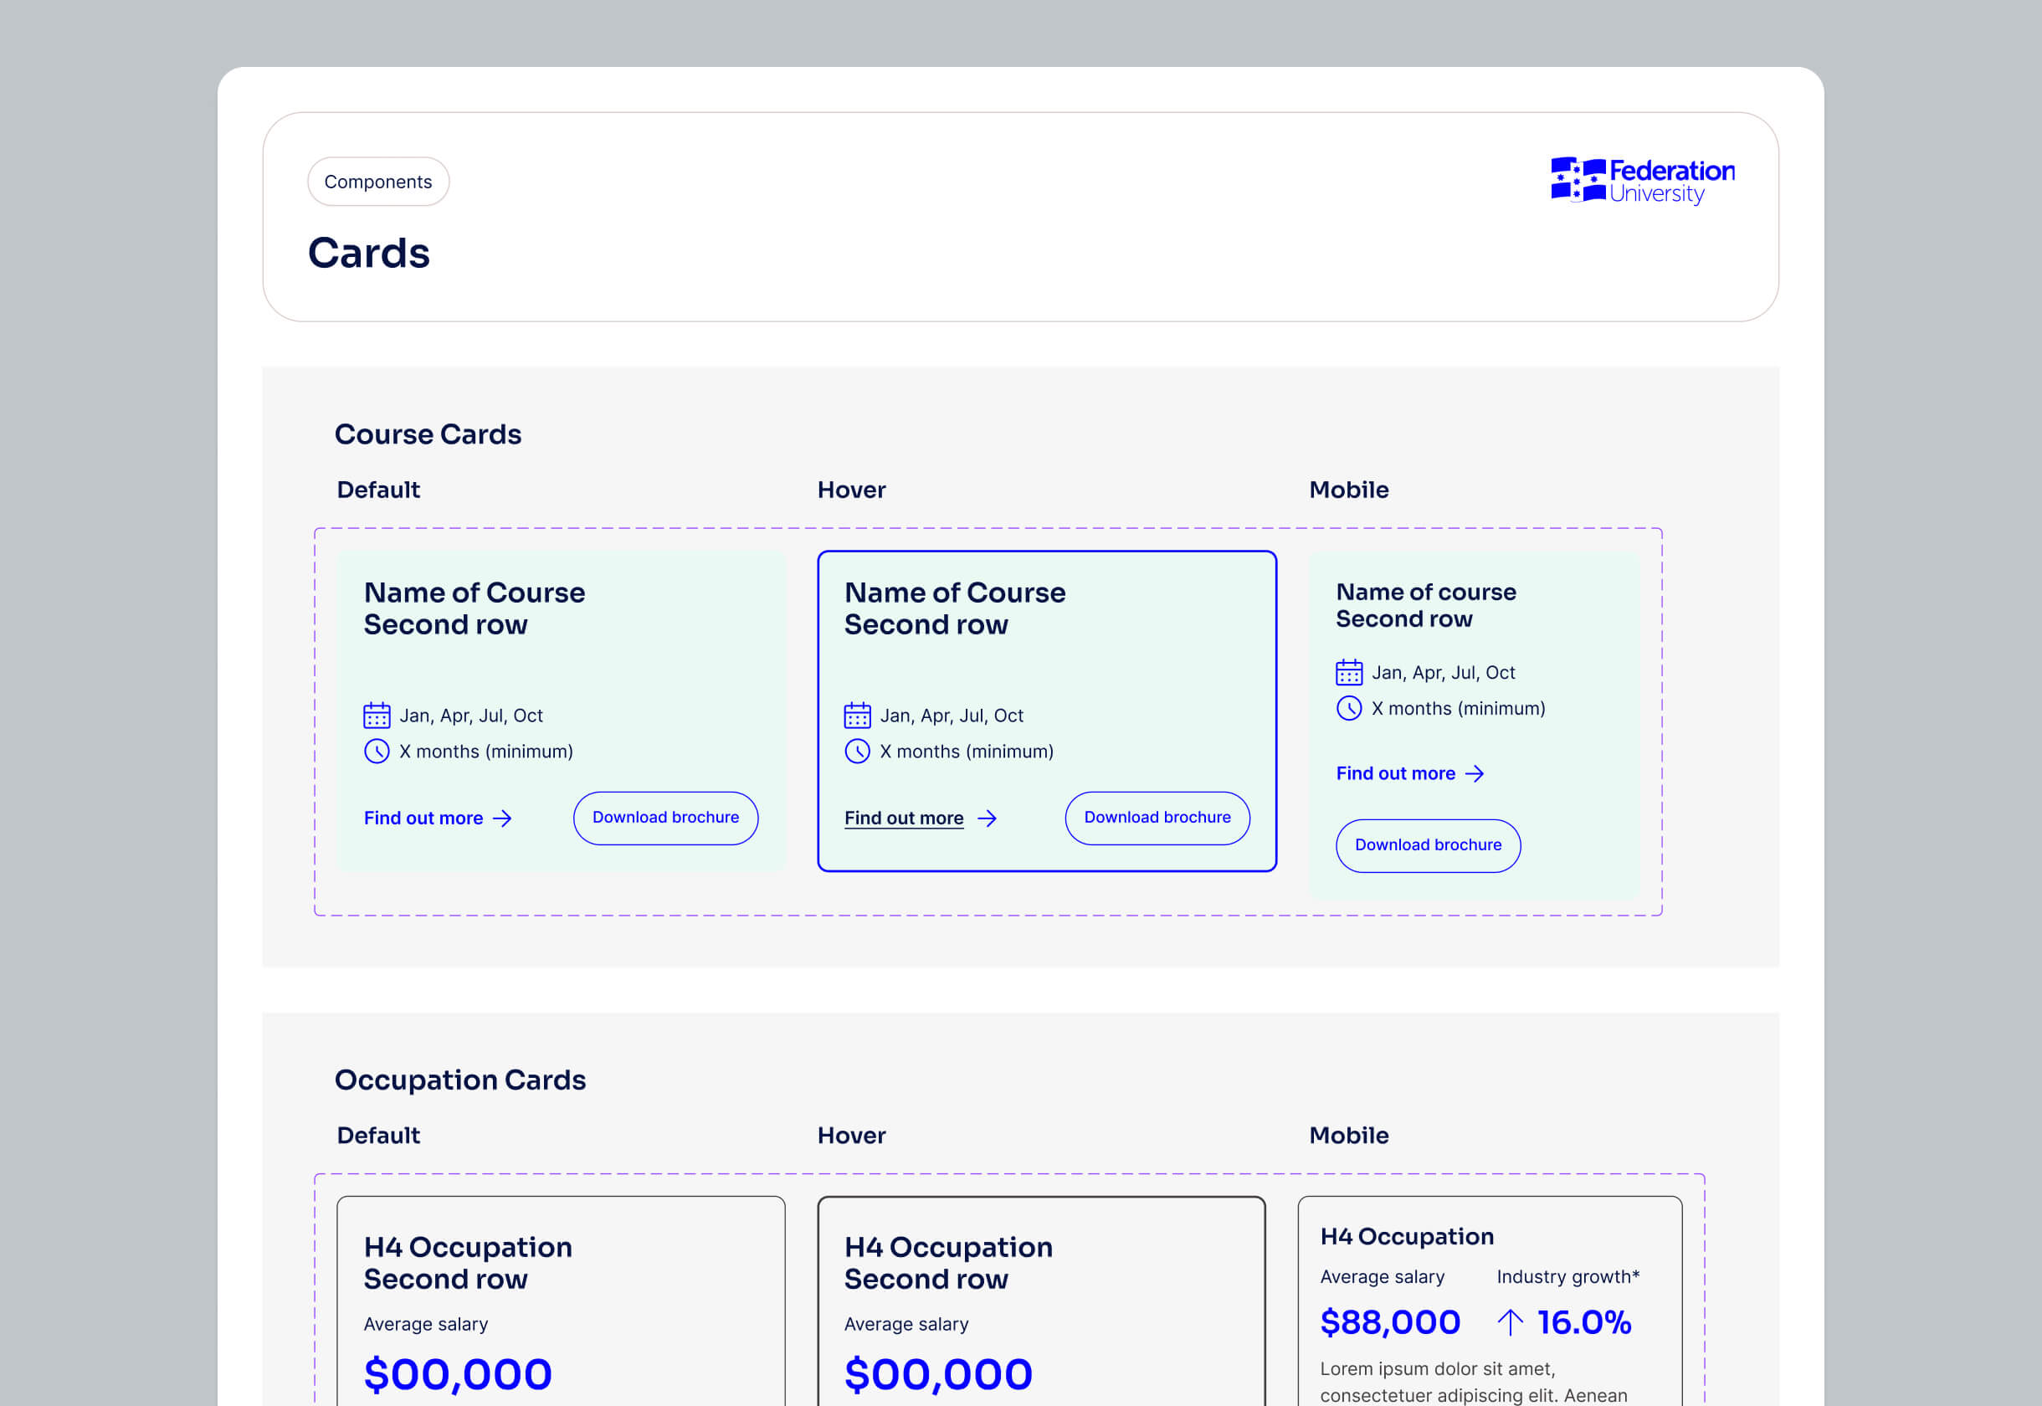Image resolution: width=2042 pixels, height=1406 pixels.
Task: Click $00,000 value in the Default occupation card
Action: click(x=458, y=1374)
